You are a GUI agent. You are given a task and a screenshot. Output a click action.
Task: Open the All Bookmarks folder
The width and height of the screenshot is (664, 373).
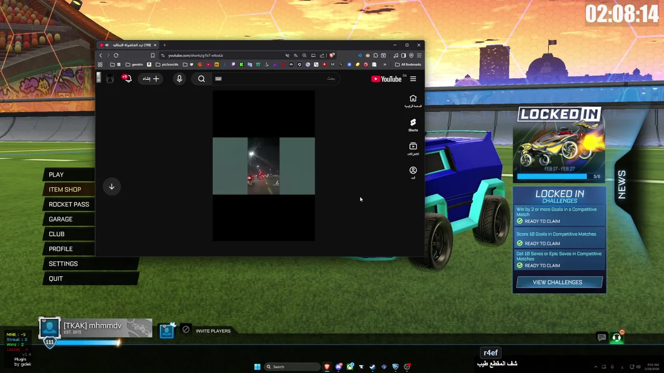[408, 65]
